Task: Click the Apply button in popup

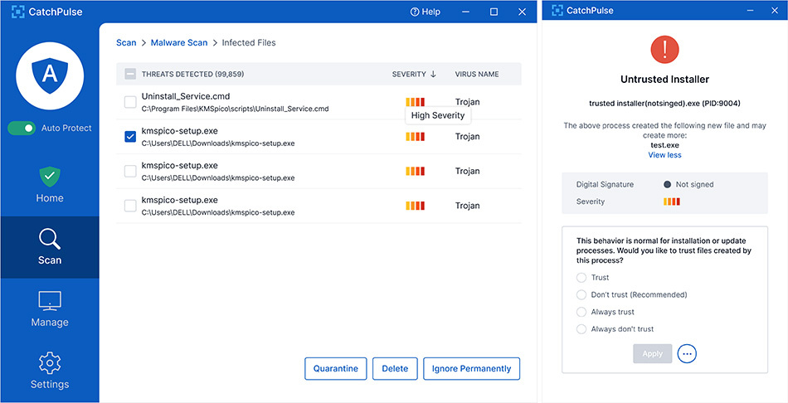Action: [x=652, y=354]
